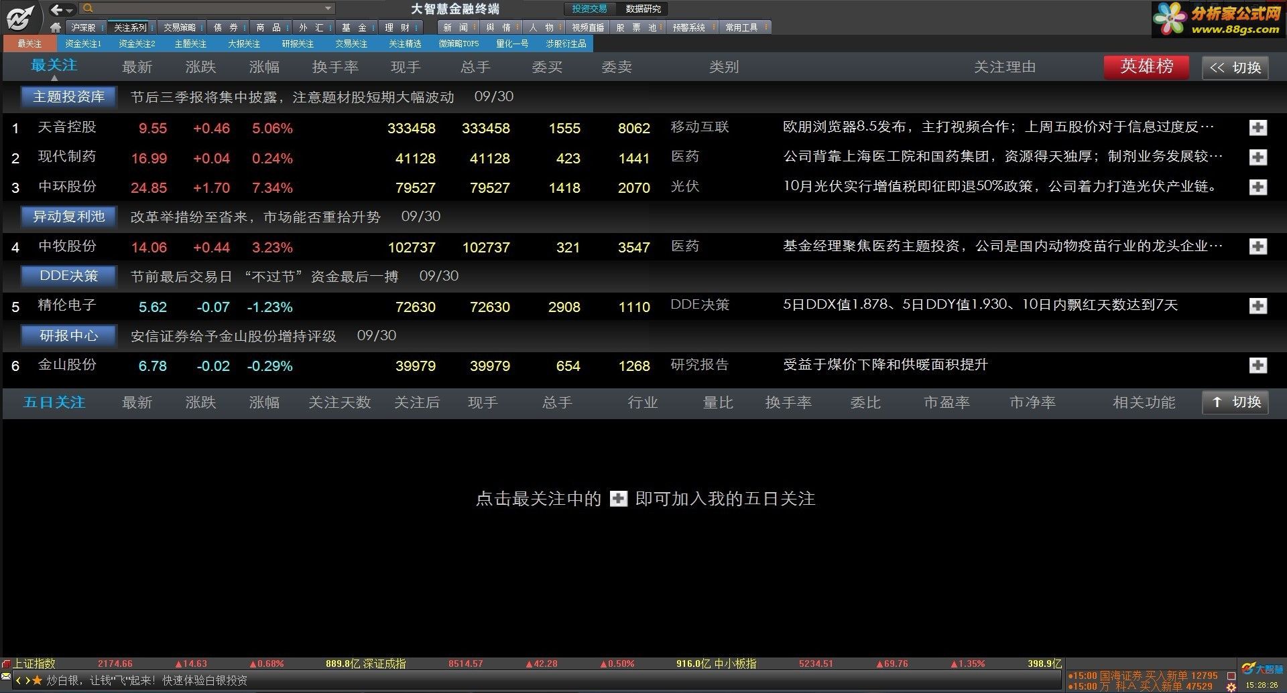Viewport: 1287px width, 693px height.
Task: Switch to 数据研究 mode
Action: tap(643, 9)
